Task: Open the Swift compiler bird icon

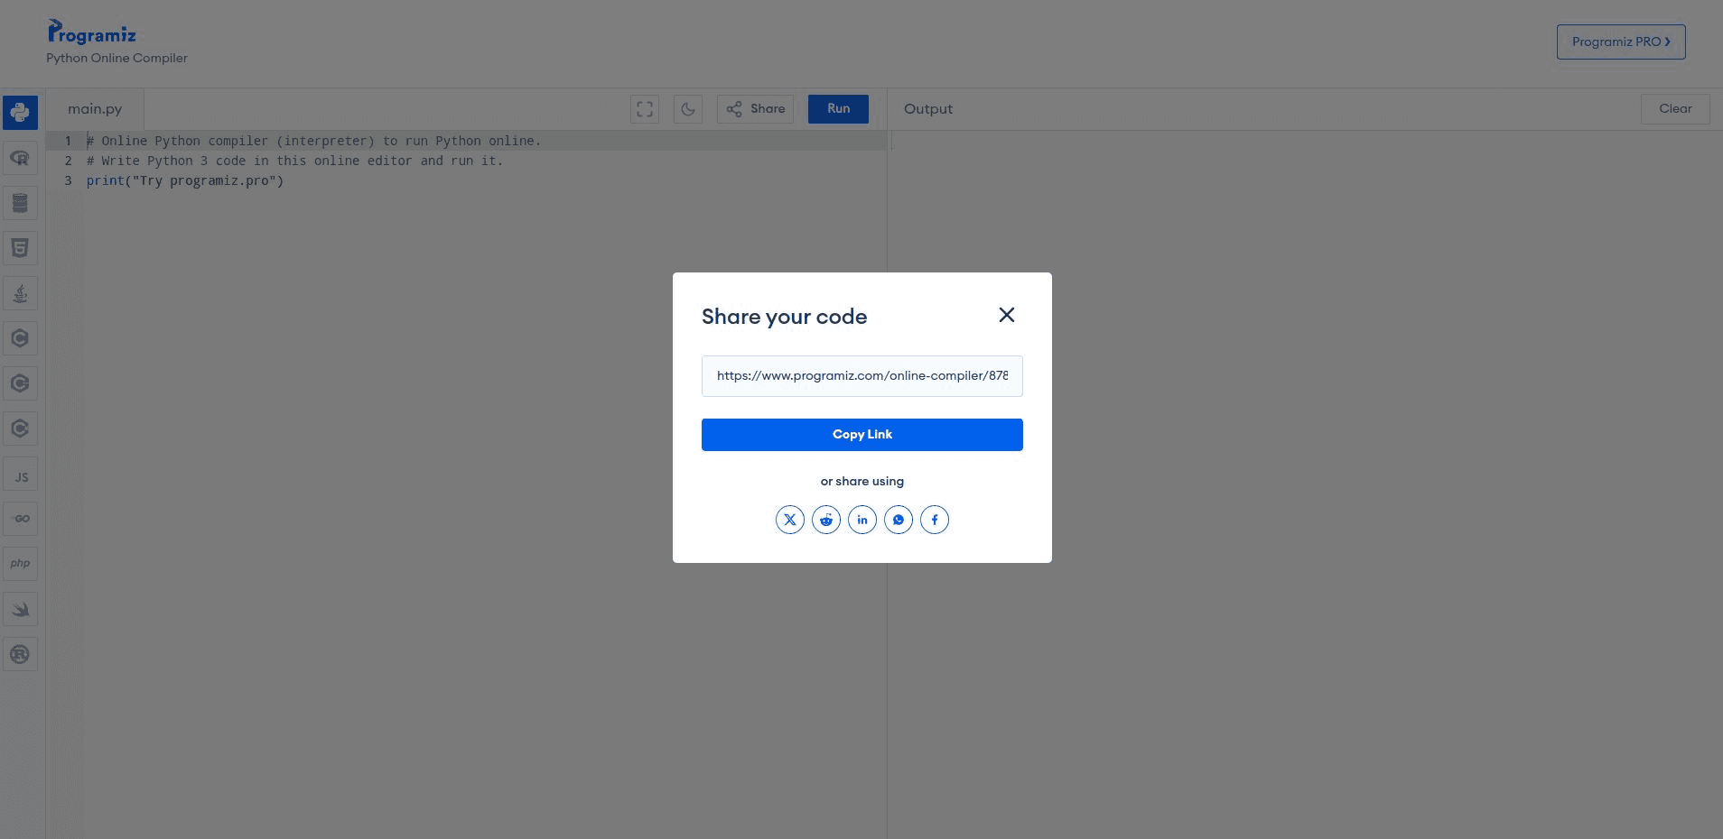Action: (x=20, y=609)
